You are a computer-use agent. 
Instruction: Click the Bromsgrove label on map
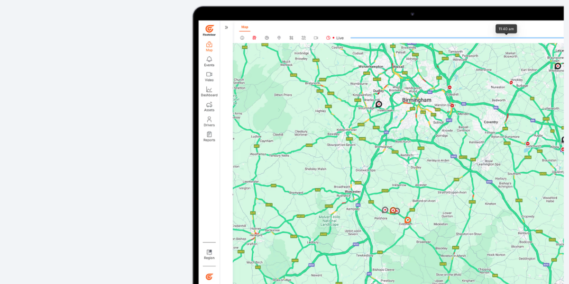point(384,147)
